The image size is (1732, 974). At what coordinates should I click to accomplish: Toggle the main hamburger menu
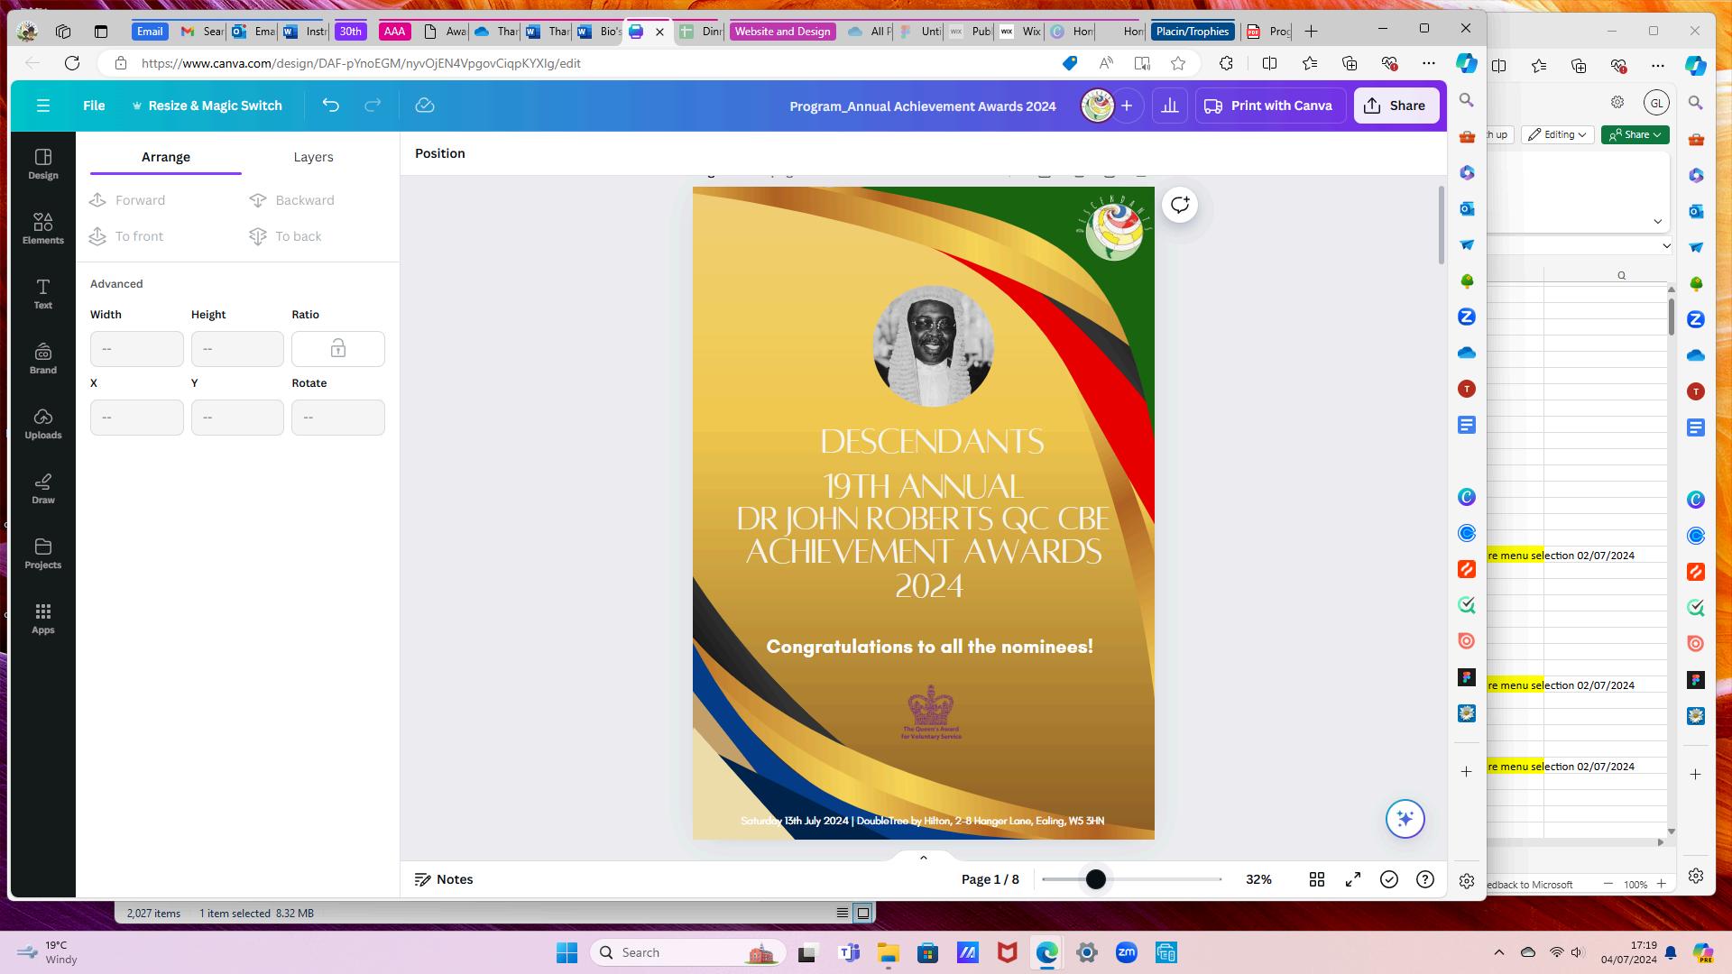(42, 106)
